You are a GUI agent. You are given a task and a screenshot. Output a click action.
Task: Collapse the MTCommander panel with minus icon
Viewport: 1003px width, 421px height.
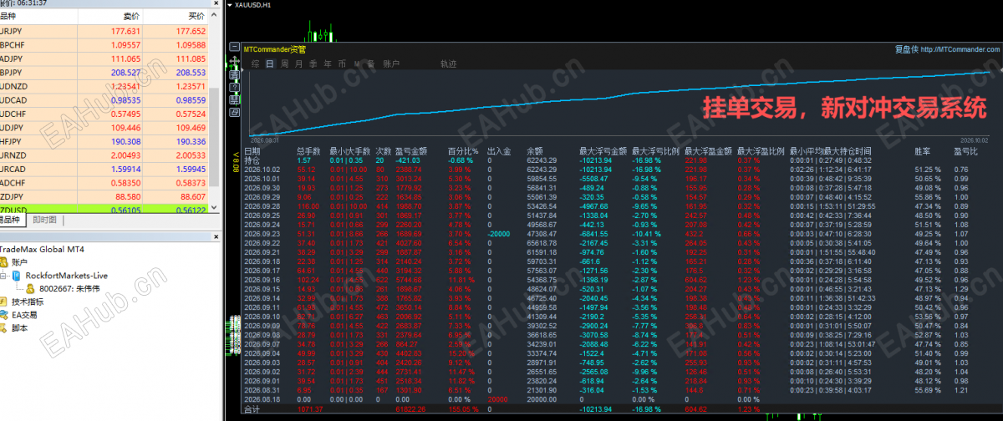(234, 46)
